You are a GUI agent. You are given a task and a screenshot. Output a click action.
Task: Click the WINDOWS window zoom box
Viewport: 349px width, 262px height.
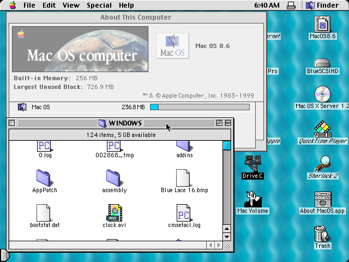click(x=219, y=123)
